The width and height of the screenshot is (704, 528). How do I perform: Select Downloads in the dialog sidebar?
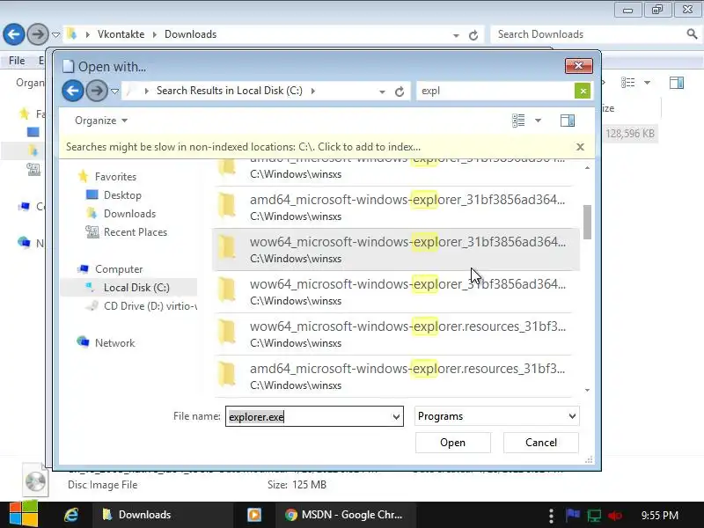pyautogui.click(x=129, y=214)
